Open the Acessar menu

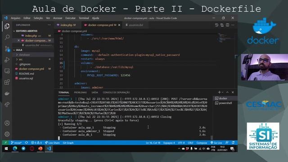[x=58, y=18]
